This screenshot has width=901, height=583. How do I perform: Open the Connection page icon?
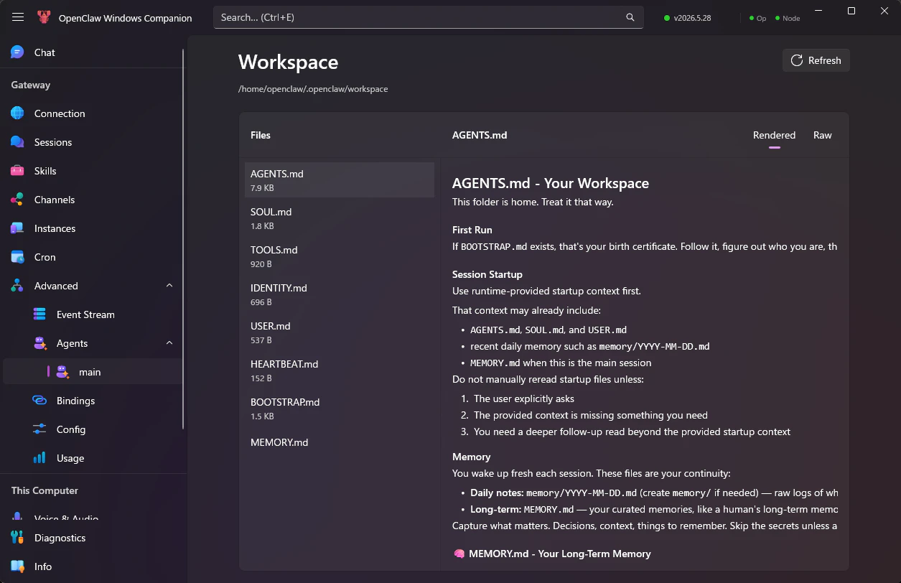coord(17,113)
